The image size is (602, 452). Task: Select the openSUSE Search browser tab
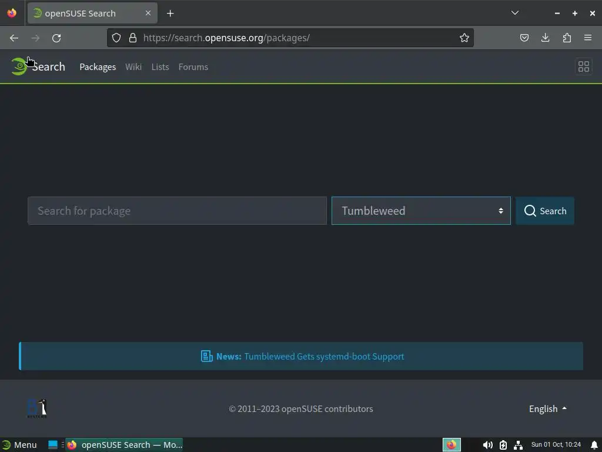92,13
